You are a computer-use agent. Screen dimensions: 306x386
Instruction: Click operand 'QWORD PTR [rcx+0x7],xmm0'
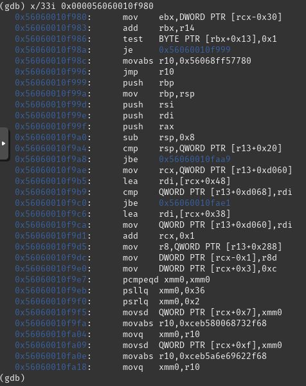[x=220, y=313]
